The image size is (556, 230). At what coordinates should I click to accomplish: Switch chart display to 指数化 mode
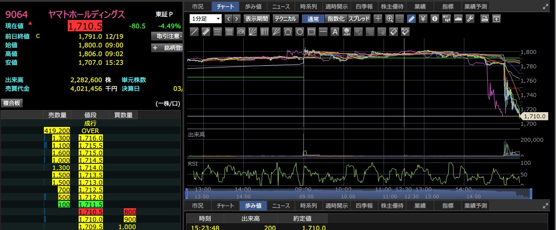(336, 19)
